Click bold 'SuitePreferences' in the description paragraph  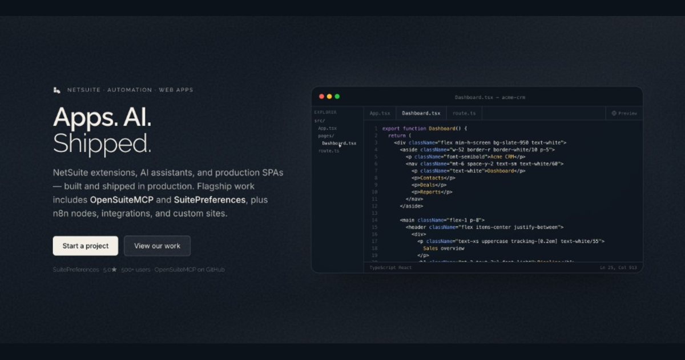pyautogui.click(x=209, y=200)
